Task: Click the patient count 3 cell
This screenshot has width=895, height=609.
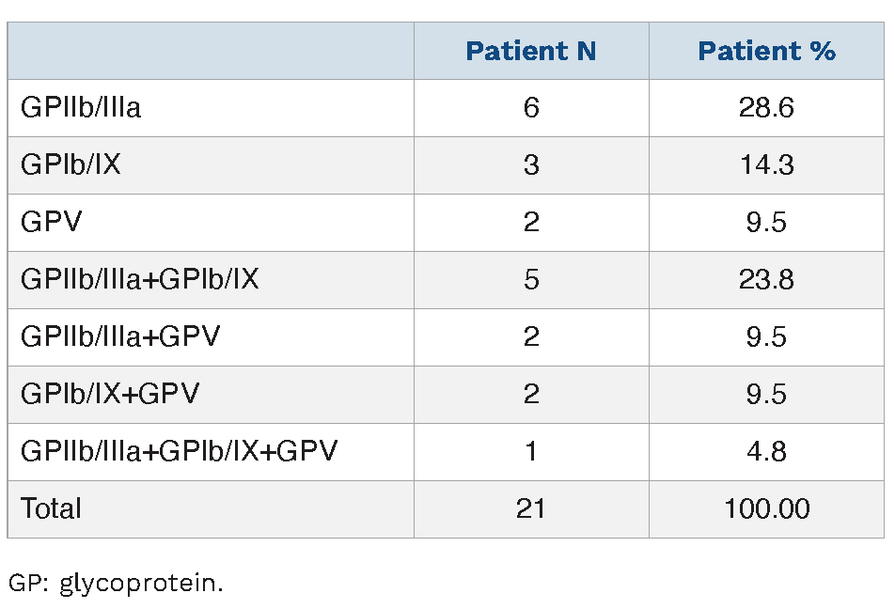Action: click(531, 165)
